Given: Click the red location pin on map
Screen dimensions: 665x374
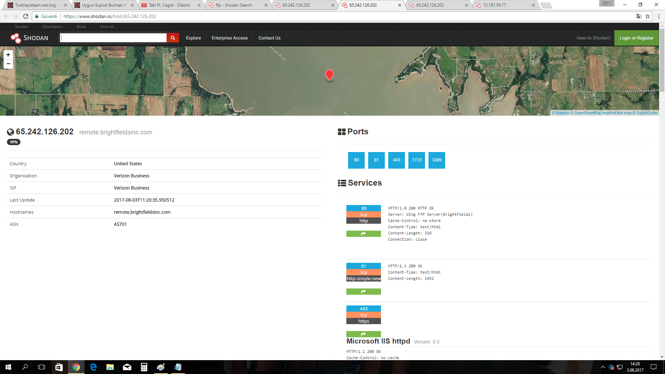Looking at the screenshot, I should (329, 75).
